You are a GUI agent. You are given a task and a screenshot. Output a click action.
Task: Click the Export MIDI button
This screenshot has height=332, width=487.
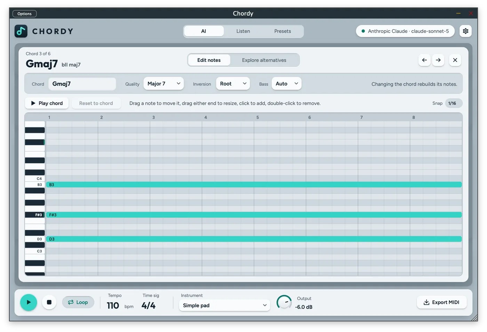click(442, 302)
